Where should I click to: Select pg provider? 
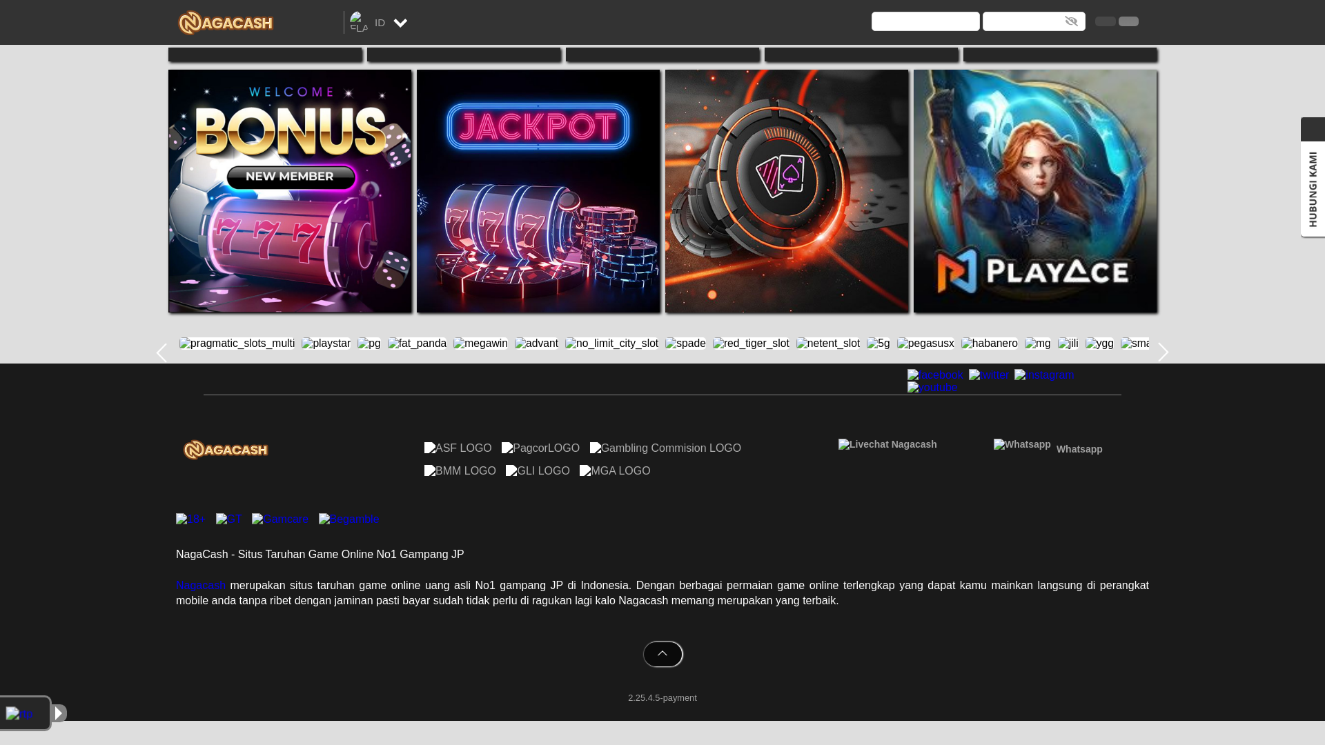tap(369, 344)
